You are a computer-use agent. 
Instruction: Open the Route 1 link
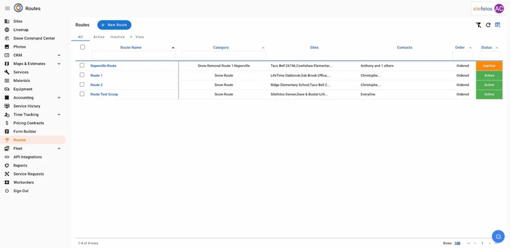pos(96,75)
